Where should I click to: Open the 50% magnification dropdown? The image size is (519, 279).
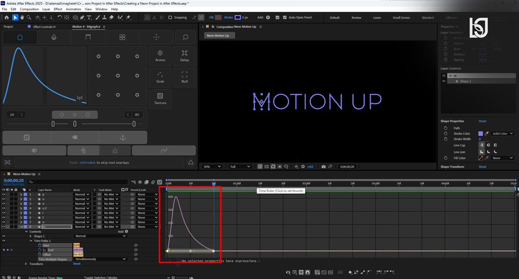[x=212, y=166]
